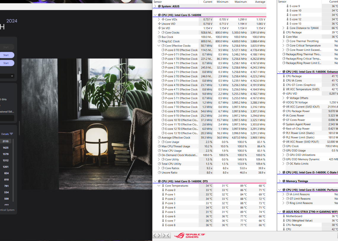This screenshot has width=338, height=241.
Task: Click the Minimum column header
Action: tap(222, 2)
